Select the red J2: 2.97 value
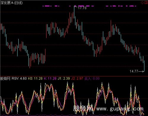The height and width of the screenshot is (116, 148). [x=77, y=78]
